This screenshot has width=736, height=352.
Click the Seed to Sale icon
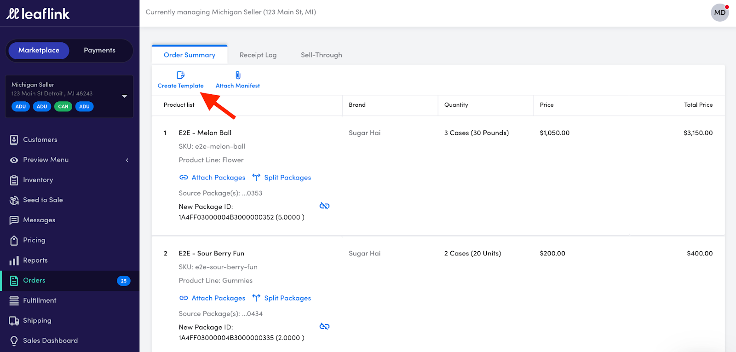pyautogui.click(x=14, y=200)
